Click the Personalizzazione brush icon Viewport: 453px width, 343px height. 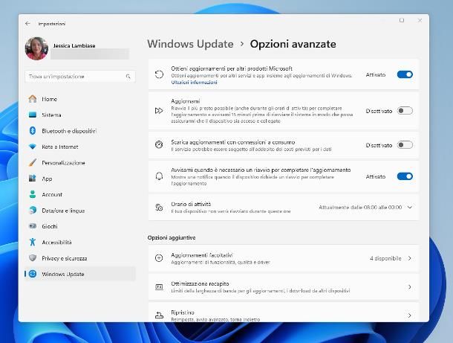(33, 163)
